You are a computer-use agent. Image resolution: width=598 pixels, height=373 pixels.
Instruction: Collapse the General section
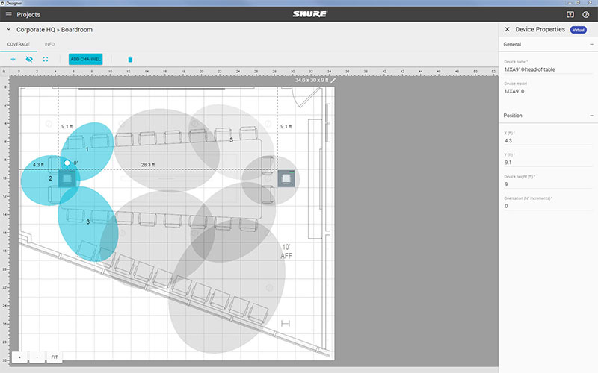coord(591,44)
